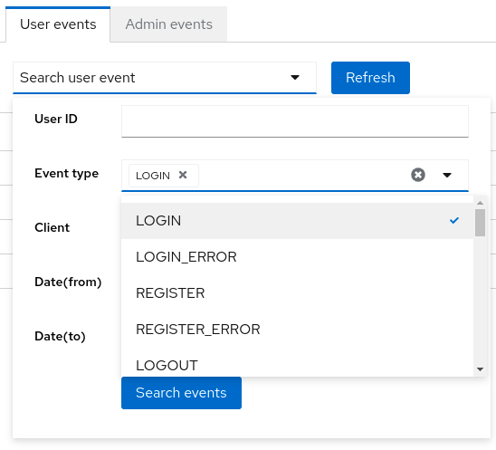Click the event list scrollbar thumb
This screenshot has height=450, width=496.
(480, 223)
